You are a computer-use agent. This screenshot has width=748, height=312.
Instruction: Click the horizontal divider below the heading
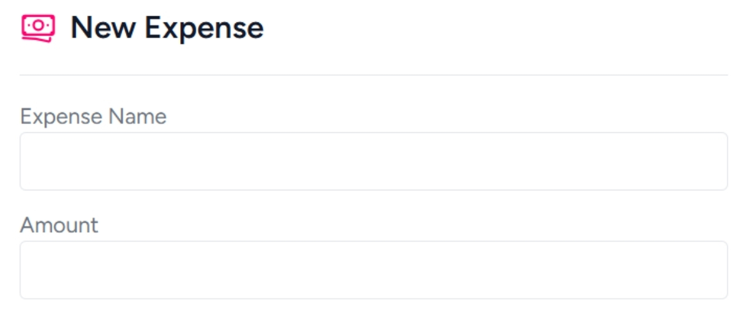pos(373,75)
